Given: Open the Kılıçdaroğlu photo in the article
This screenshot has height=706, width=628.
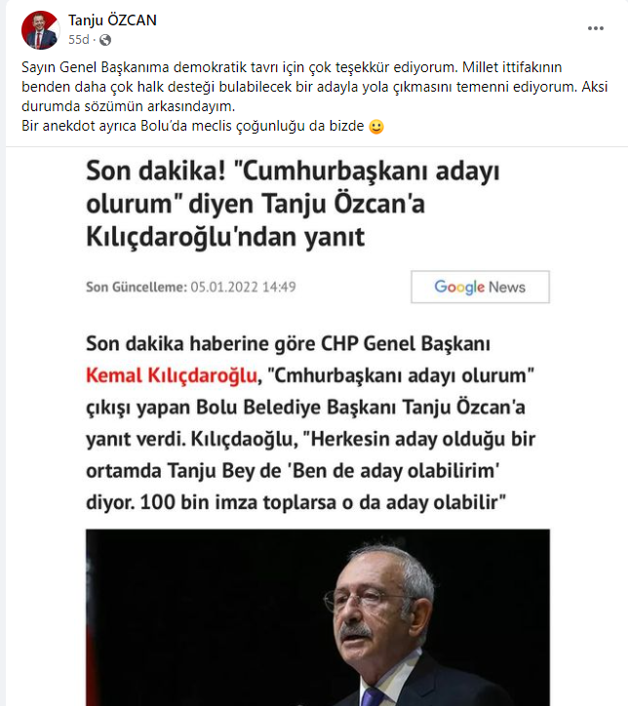Looking at the screenshot, I should (317, 617).
